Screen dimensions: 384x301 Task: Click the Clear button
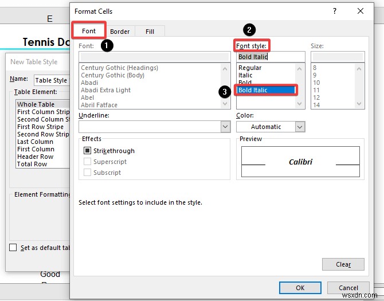coord(343,264)
